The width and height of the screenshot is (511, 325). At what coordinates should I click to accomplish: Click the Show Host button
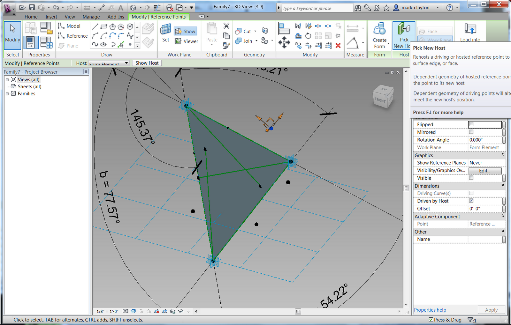click(147, 63)
